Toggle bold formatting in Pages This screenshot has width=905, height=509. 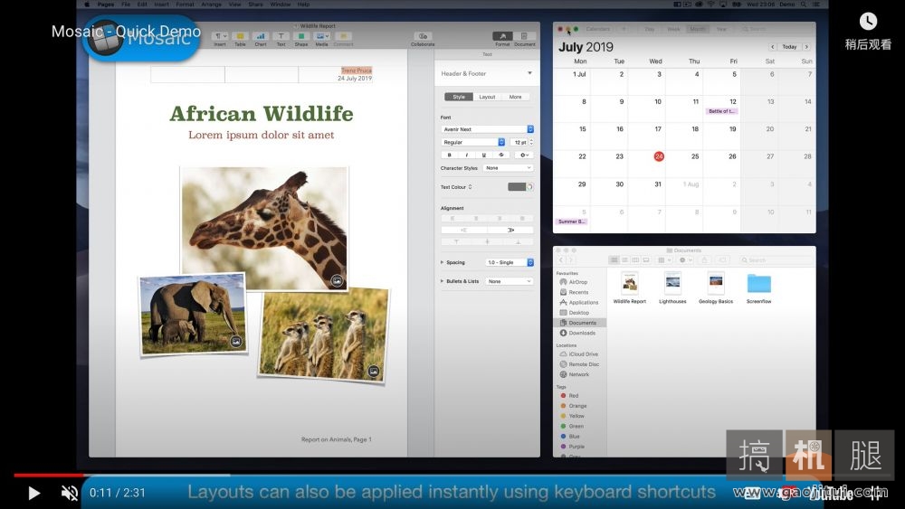click(449, 156)
